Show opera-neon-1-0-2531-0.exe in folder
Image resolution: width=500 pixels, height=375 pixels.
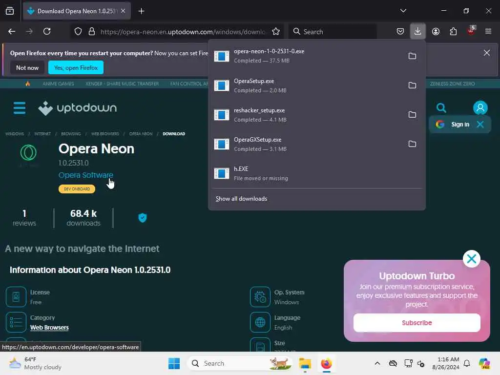point(412,56)
